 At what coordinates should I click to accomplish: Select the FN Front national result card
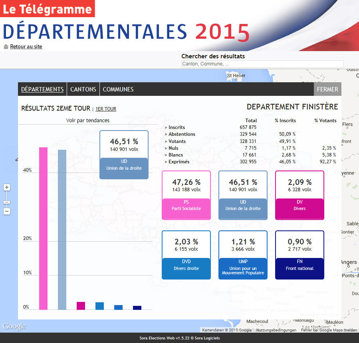pyautogui.click(x=299, y=255)
